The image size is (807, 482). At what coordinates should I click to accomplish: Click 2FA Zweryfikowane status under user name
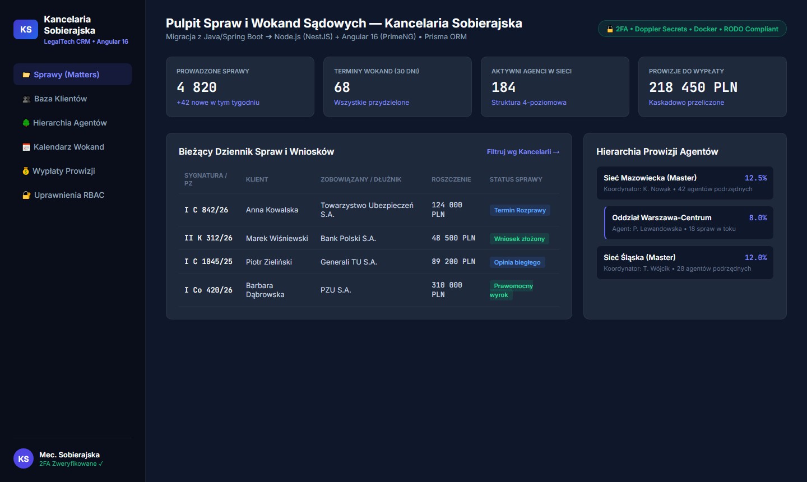(71, 464)
